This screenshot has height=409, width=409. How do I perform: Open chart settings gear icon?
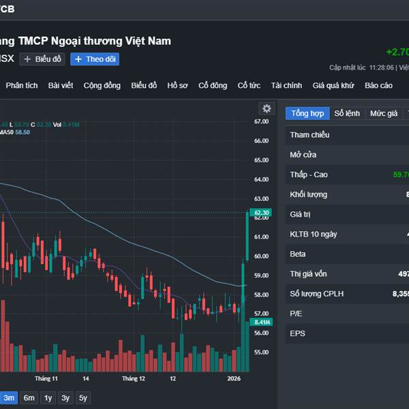(x=267, y=109)
